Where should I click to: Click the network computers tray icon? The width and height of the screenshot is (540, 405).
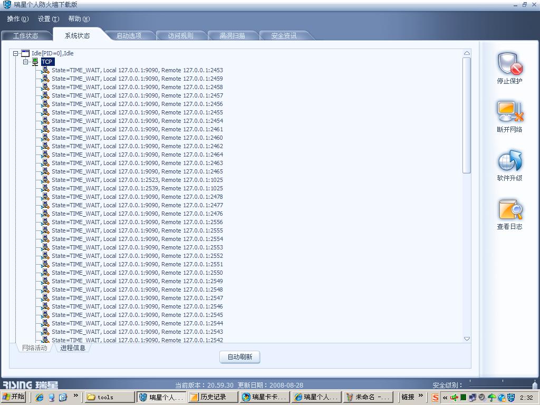click(x=472, y=398)
